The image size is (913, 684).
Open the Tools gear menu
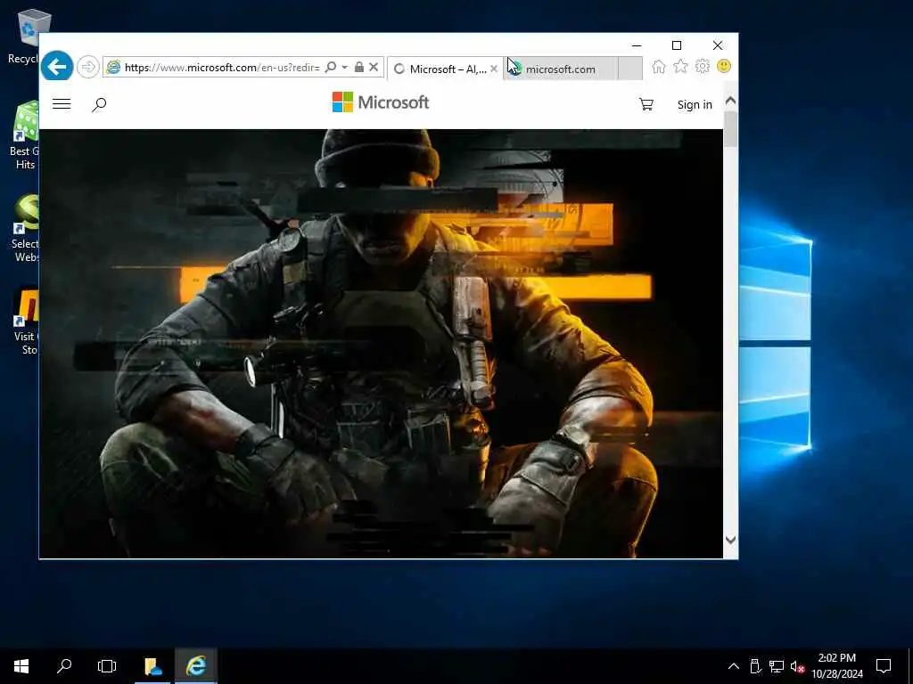[x=703, y=67]
